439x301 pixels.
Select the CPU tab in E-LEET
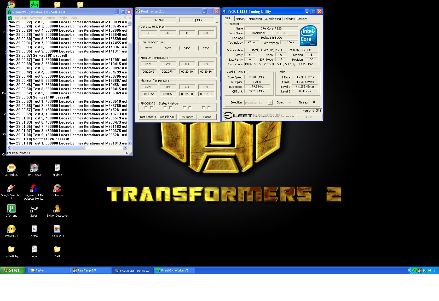point(227,19)
